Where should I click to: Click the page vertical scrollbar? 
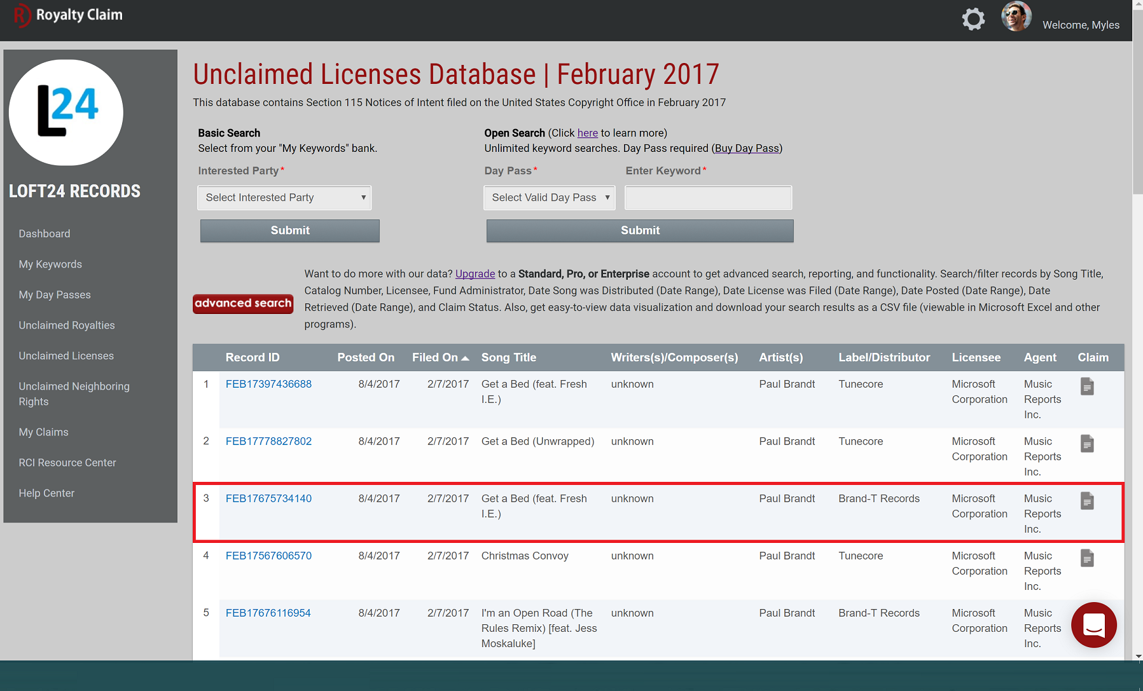click(x=1137, y=102)
